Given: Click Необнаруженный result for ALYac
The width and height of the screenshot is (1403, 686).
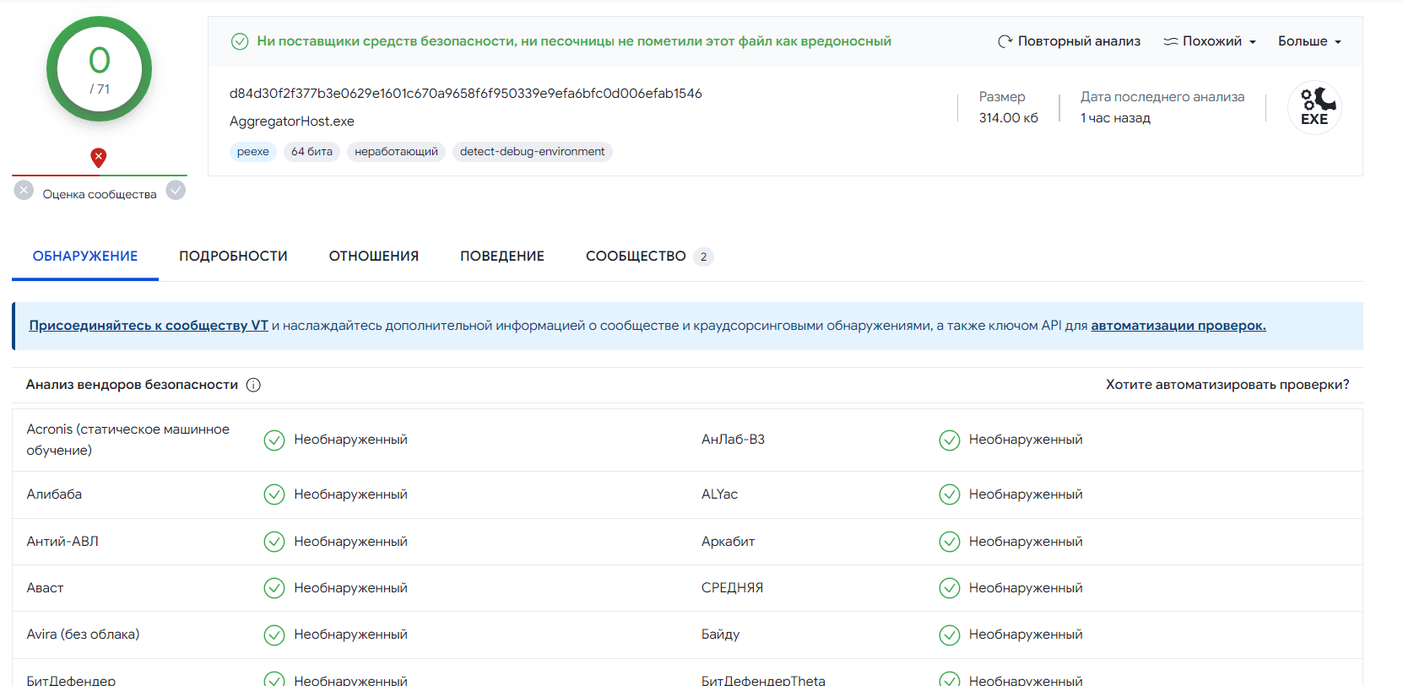Looking at the screenshot, I should [x=1026, y=494].
